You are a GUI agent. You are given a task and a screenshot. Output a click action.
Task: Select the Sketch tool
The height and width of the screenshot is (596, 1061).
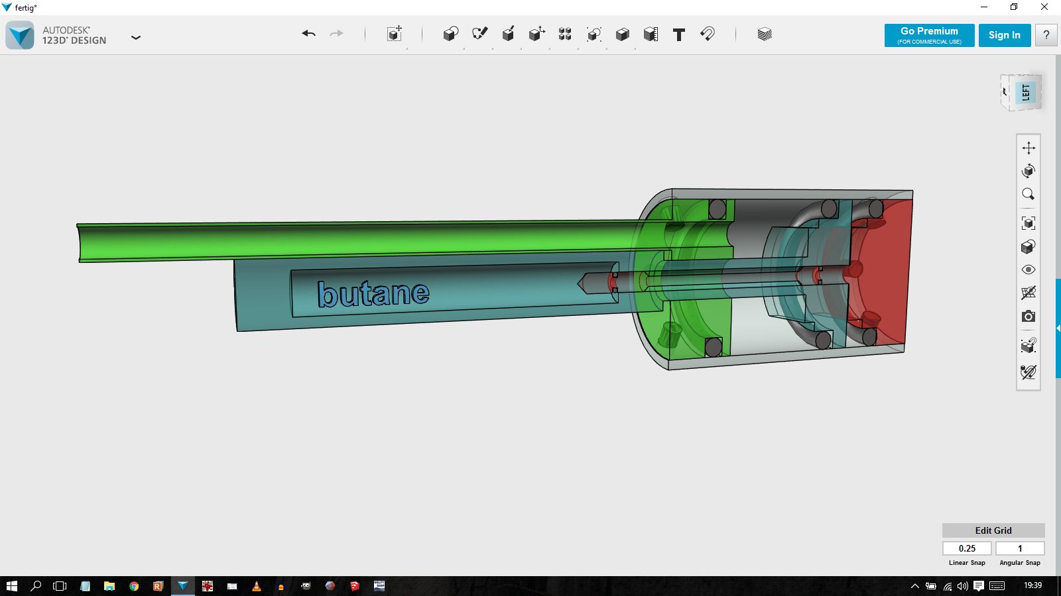[479, 34]
